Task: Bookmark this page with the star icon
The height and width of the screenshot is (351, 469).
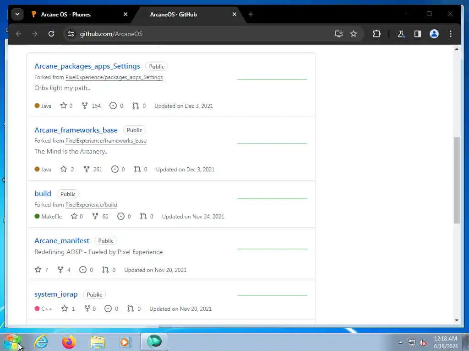Action: [354, 34]
